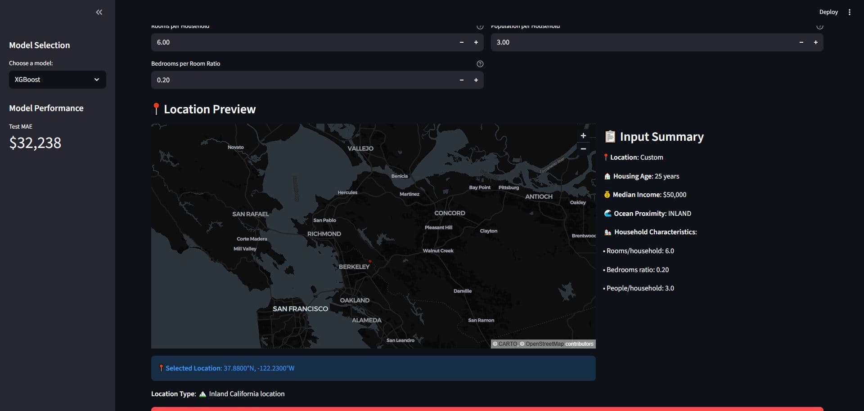864x411 pixels.
Task: Decrease Population per Household value
Action: pos(801,42)
